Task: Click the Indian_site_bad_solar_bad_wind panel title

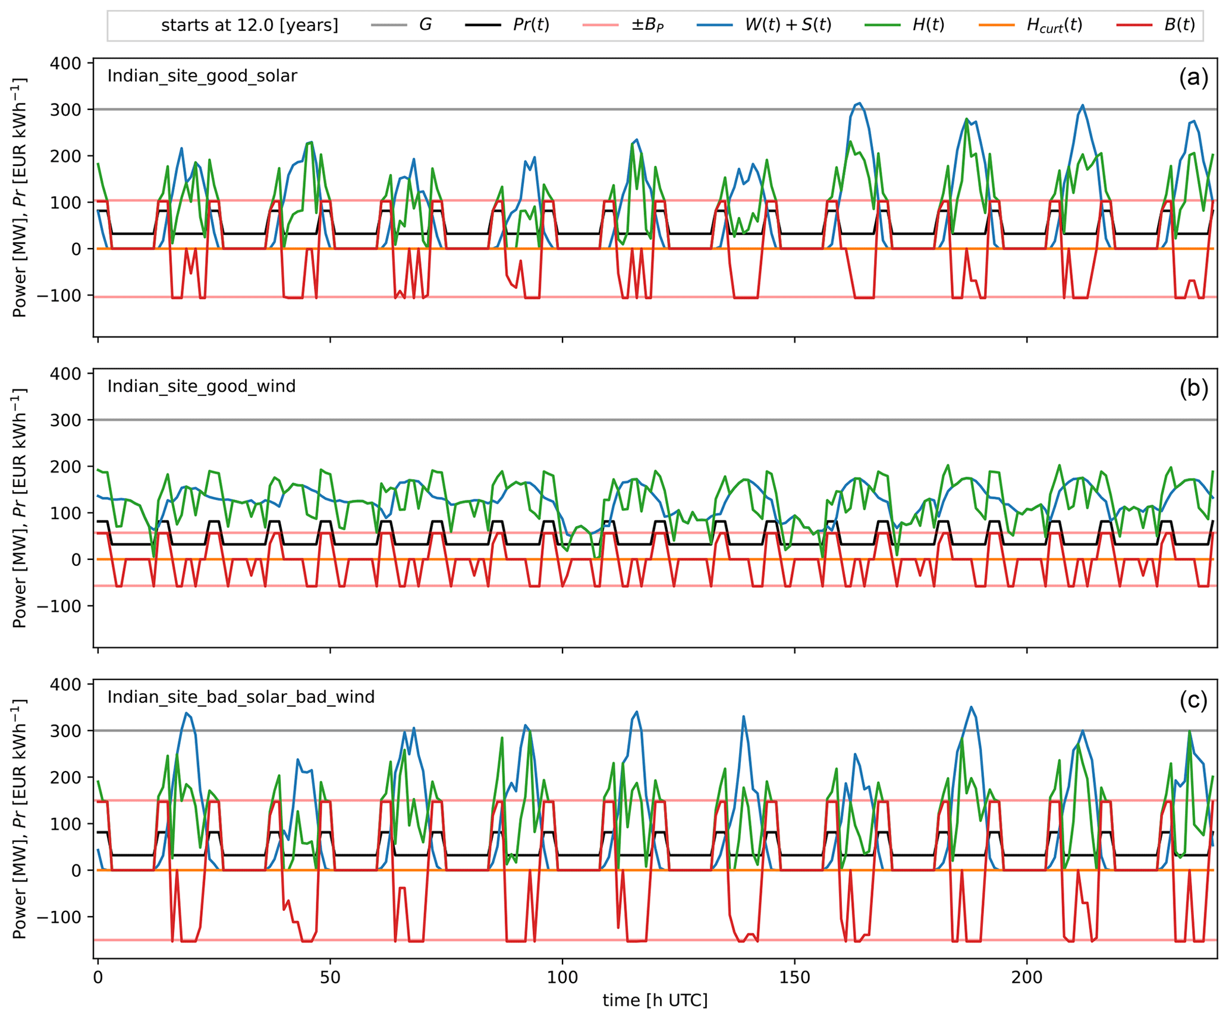Action: tap(241, 697)
